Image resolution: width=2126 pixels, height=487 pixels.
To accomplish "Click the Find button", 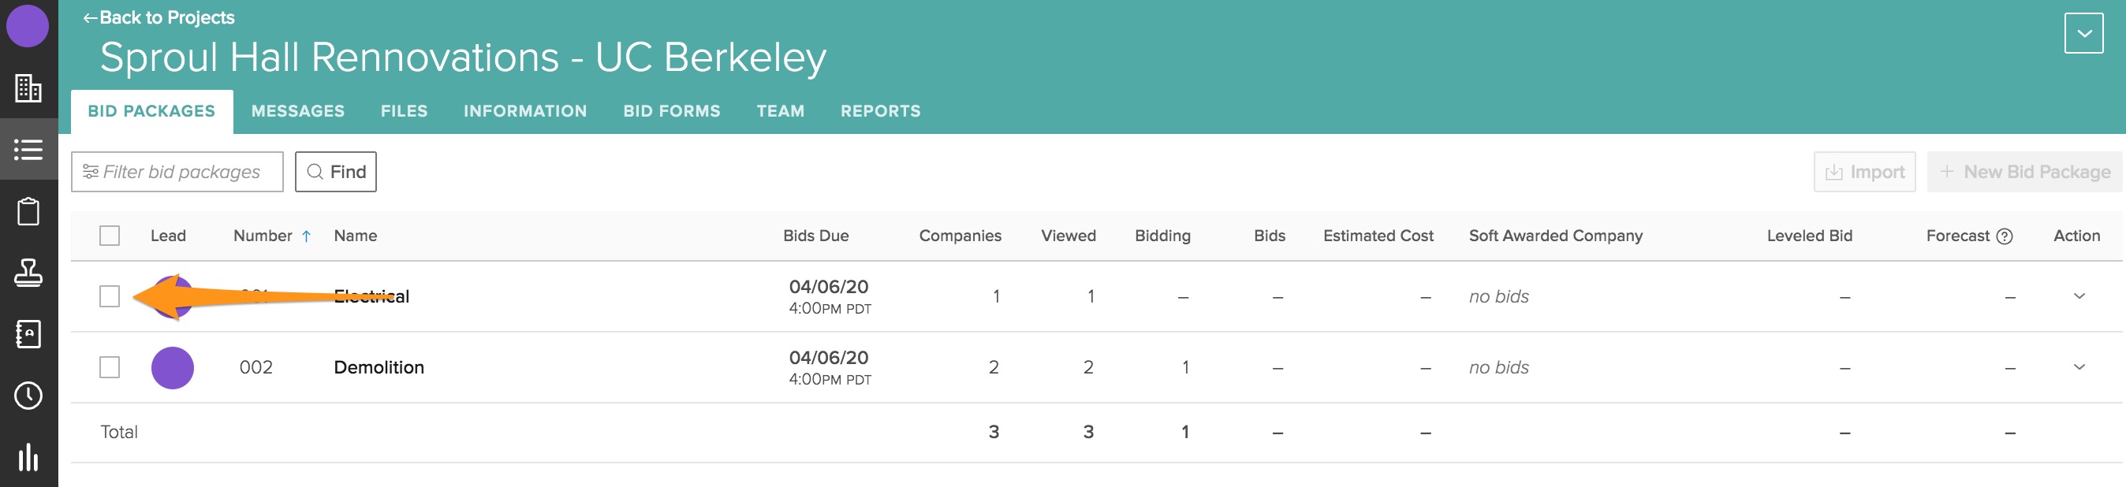I will [336, 172].
